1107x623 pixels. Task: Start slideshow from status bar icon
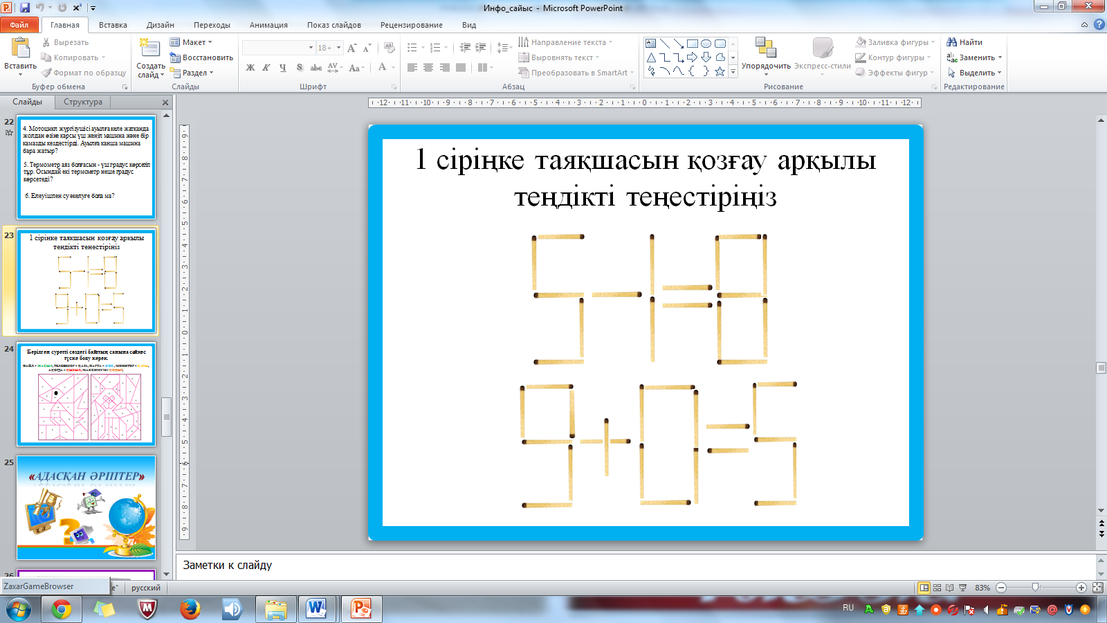pyautogui.click(x=962, y=588)
